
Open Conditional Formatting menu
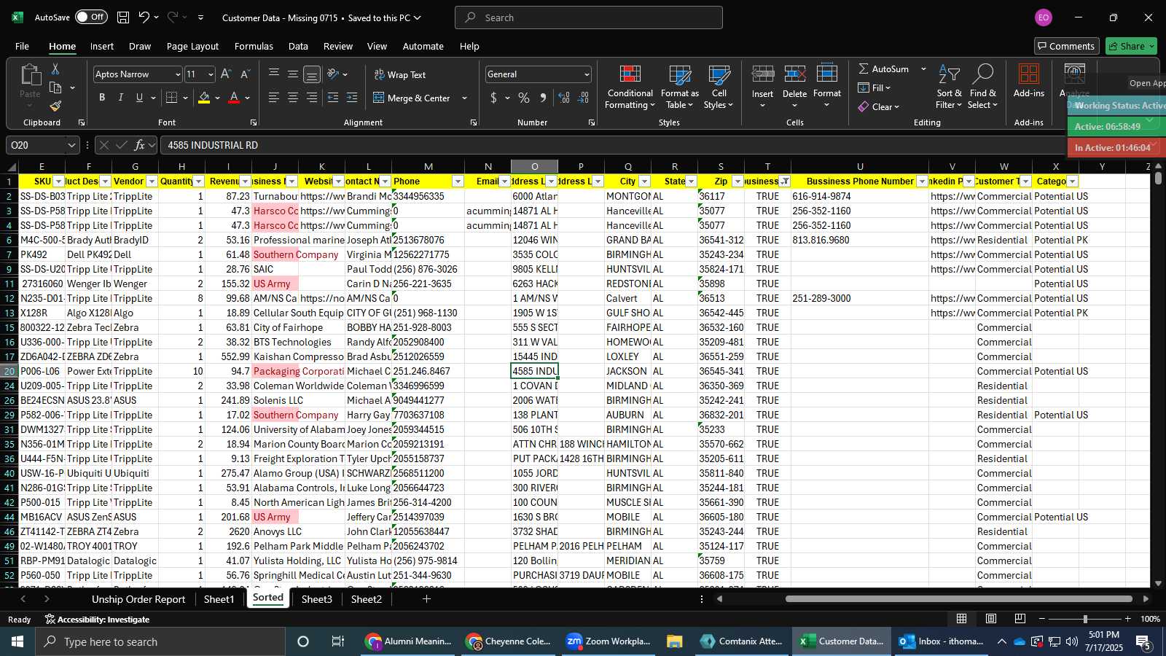point(630,87)
